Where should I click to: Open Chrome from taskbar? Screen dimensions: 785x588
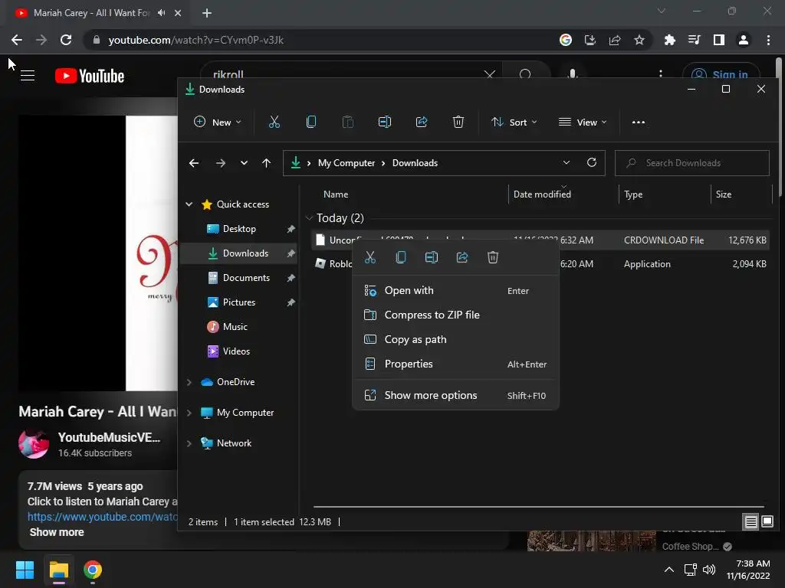(x=93, y=570)
